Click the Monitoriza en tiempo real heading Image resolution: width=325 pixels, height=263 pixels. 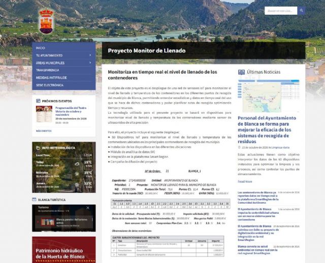point(162,75)
